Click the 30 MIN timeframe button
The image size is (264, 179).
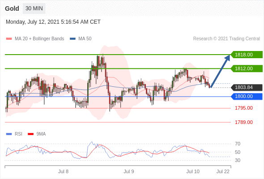34,9
